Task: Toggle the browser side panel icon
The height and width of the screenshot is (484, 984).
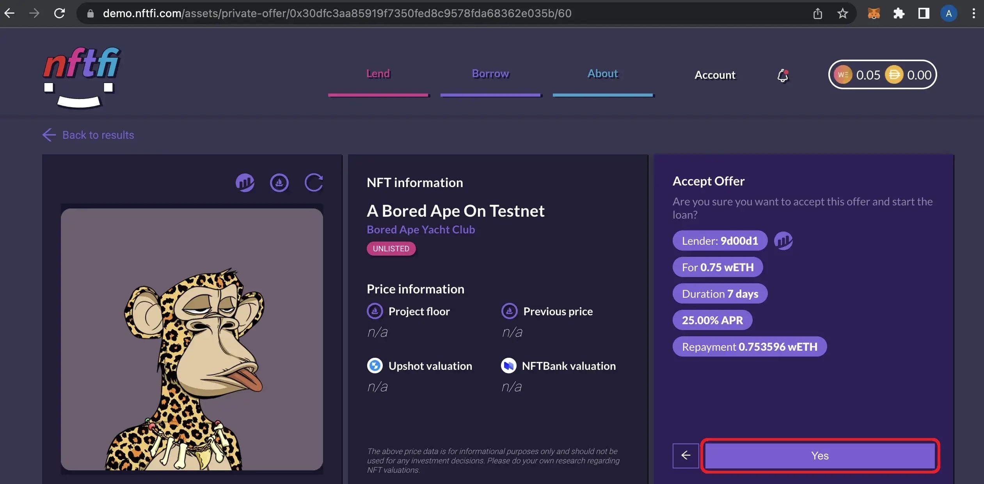Action: (x=924, y=14)
